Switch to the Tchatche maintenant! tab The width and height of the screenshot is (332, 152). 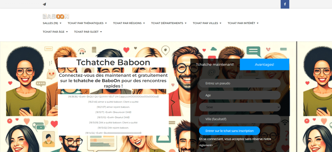coord(215,64)
